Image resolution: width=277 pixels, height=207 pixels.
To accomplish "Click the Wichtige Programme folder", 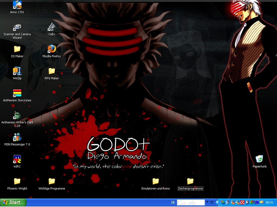I will click(x=52, y=184).
